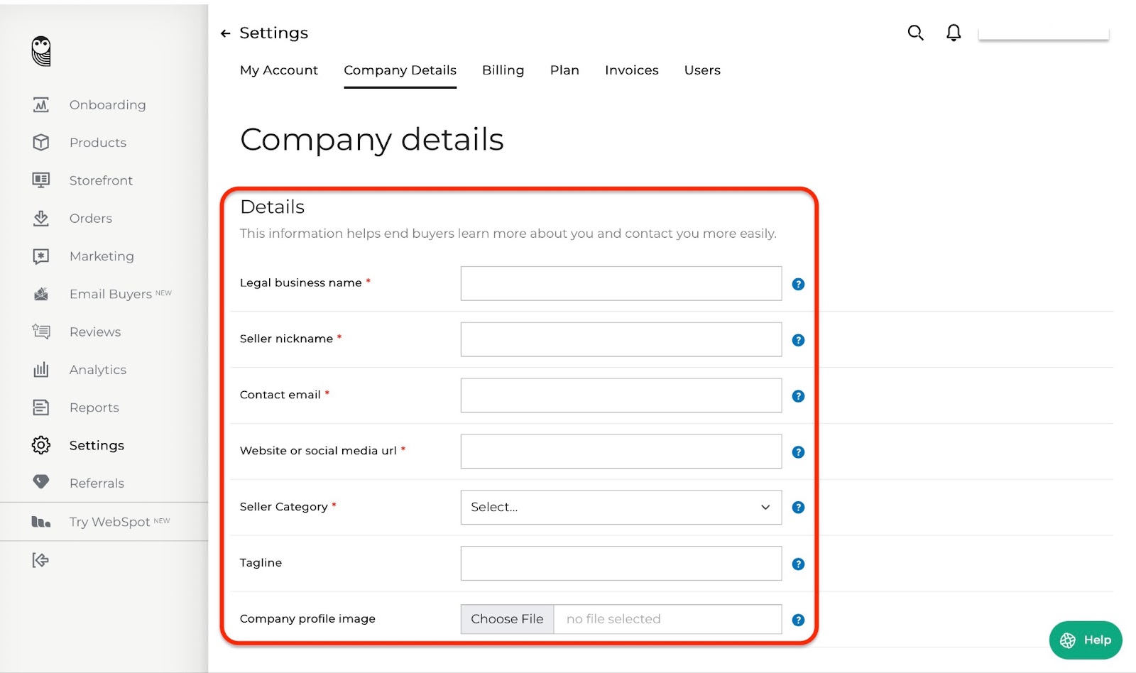
Task: Click the logout arrow icon
Action: pyautogui.click(x=40, y=560)
